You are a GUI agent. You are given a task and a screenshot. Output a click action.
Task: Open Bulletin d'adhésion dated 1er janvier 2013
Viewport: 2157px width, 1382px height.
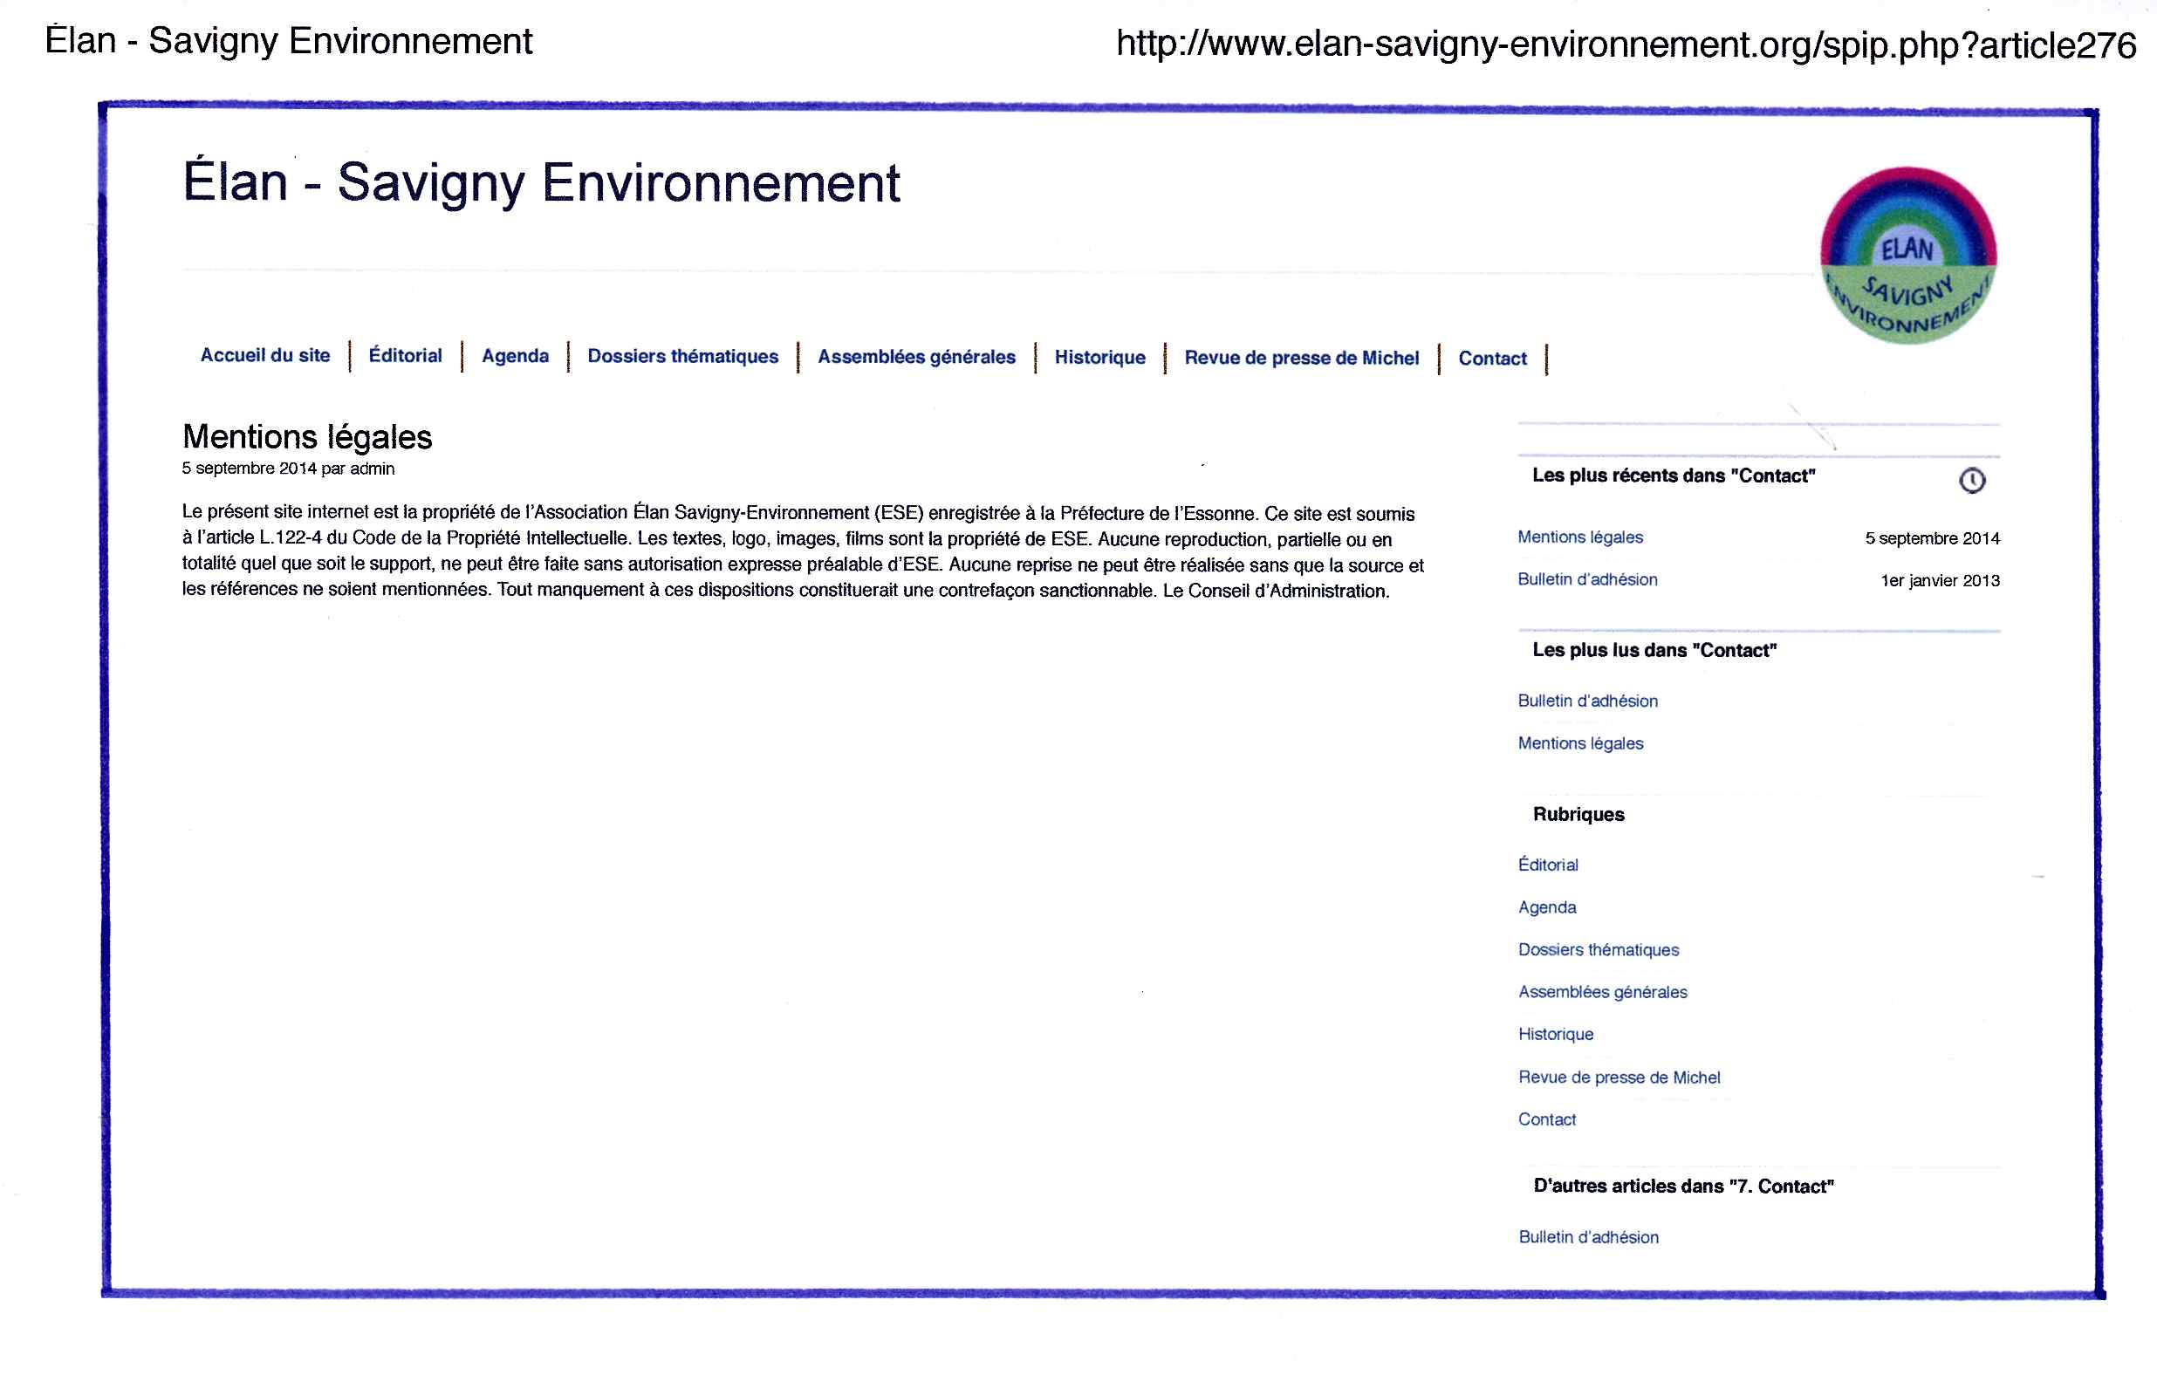[x=1587, y=579]
